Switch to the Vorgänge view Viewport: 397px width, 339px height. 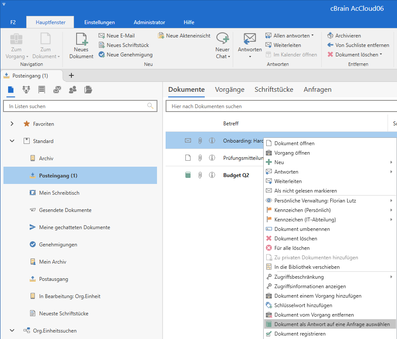230,90
